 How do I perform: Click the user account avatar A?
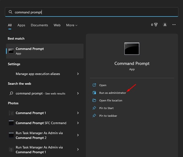pos(165,25)
